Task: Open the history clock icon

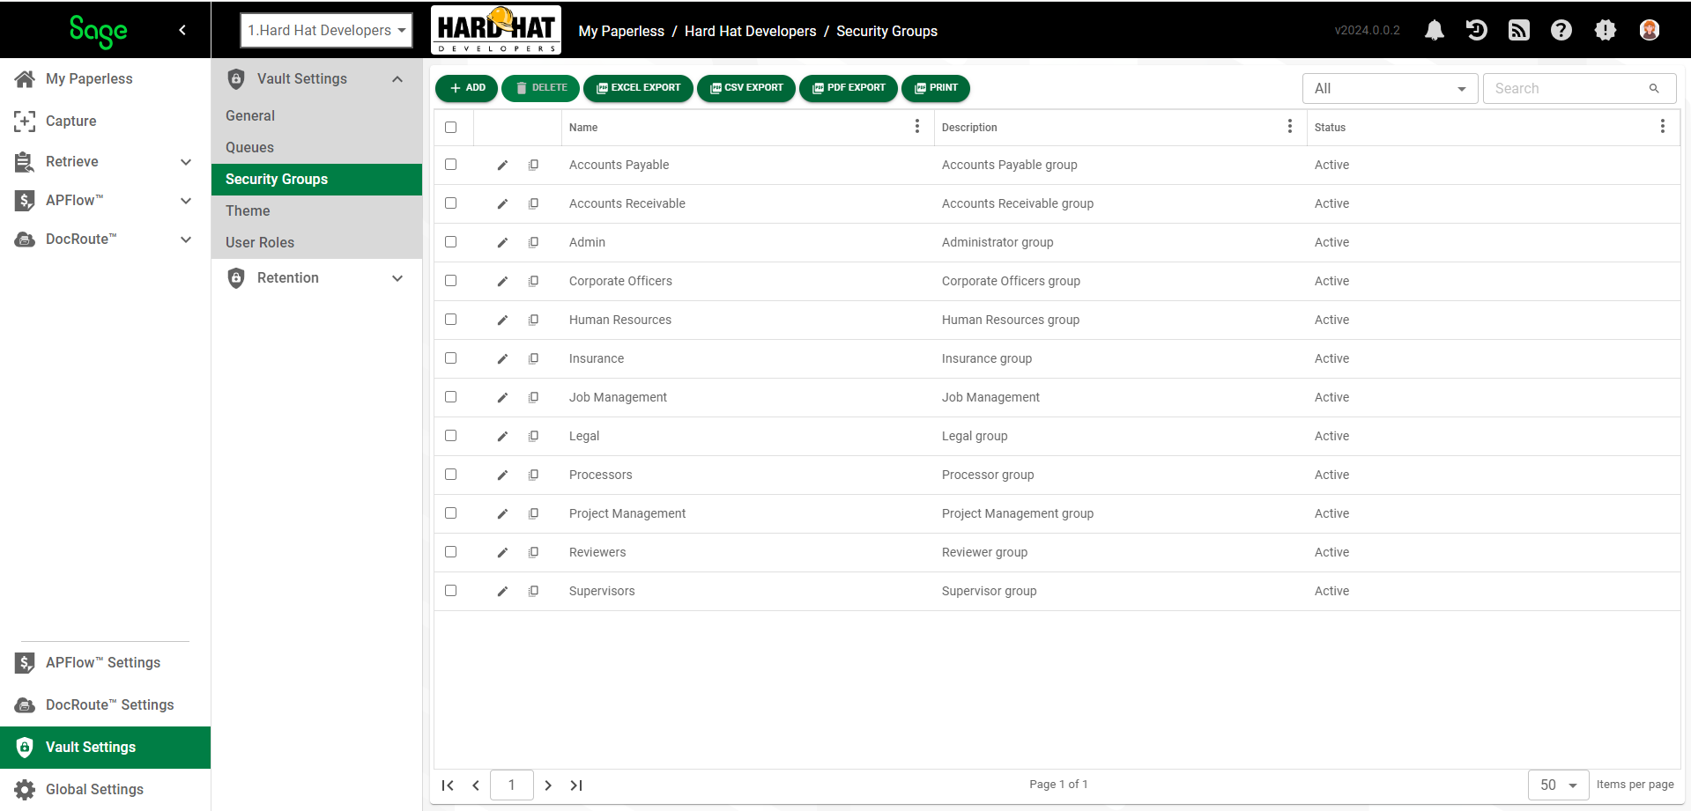Action: (1477, 31)
